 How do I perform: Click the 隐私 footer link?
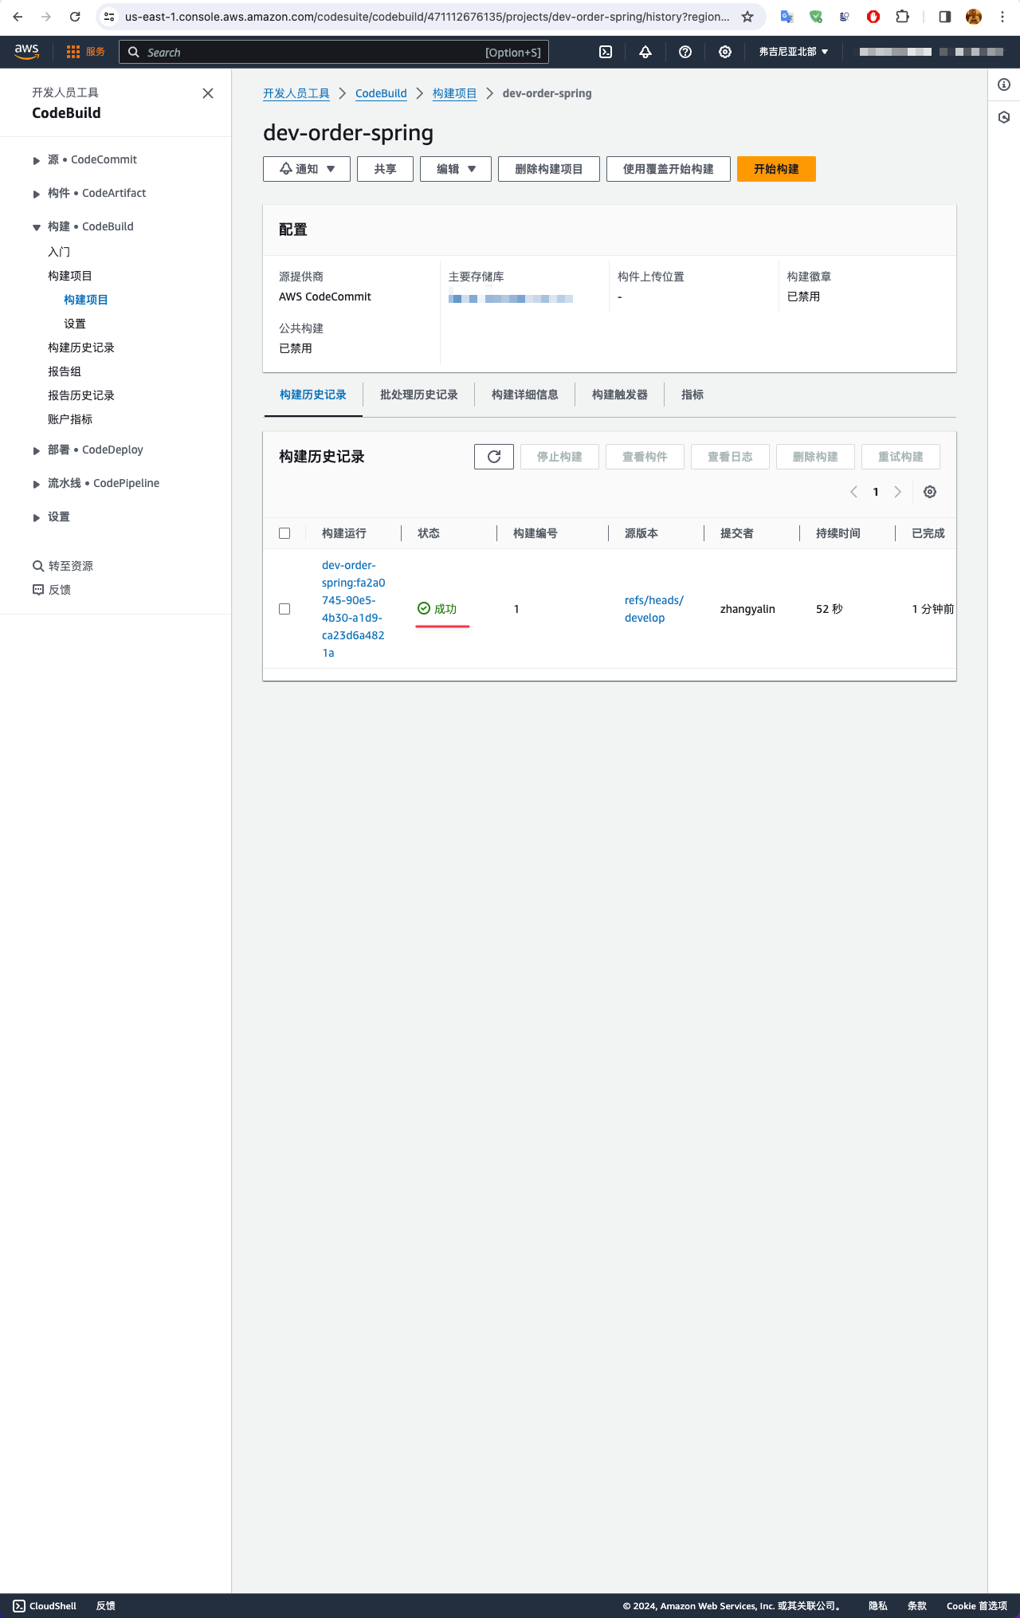pyautogui.click(x=877, y=1606)
